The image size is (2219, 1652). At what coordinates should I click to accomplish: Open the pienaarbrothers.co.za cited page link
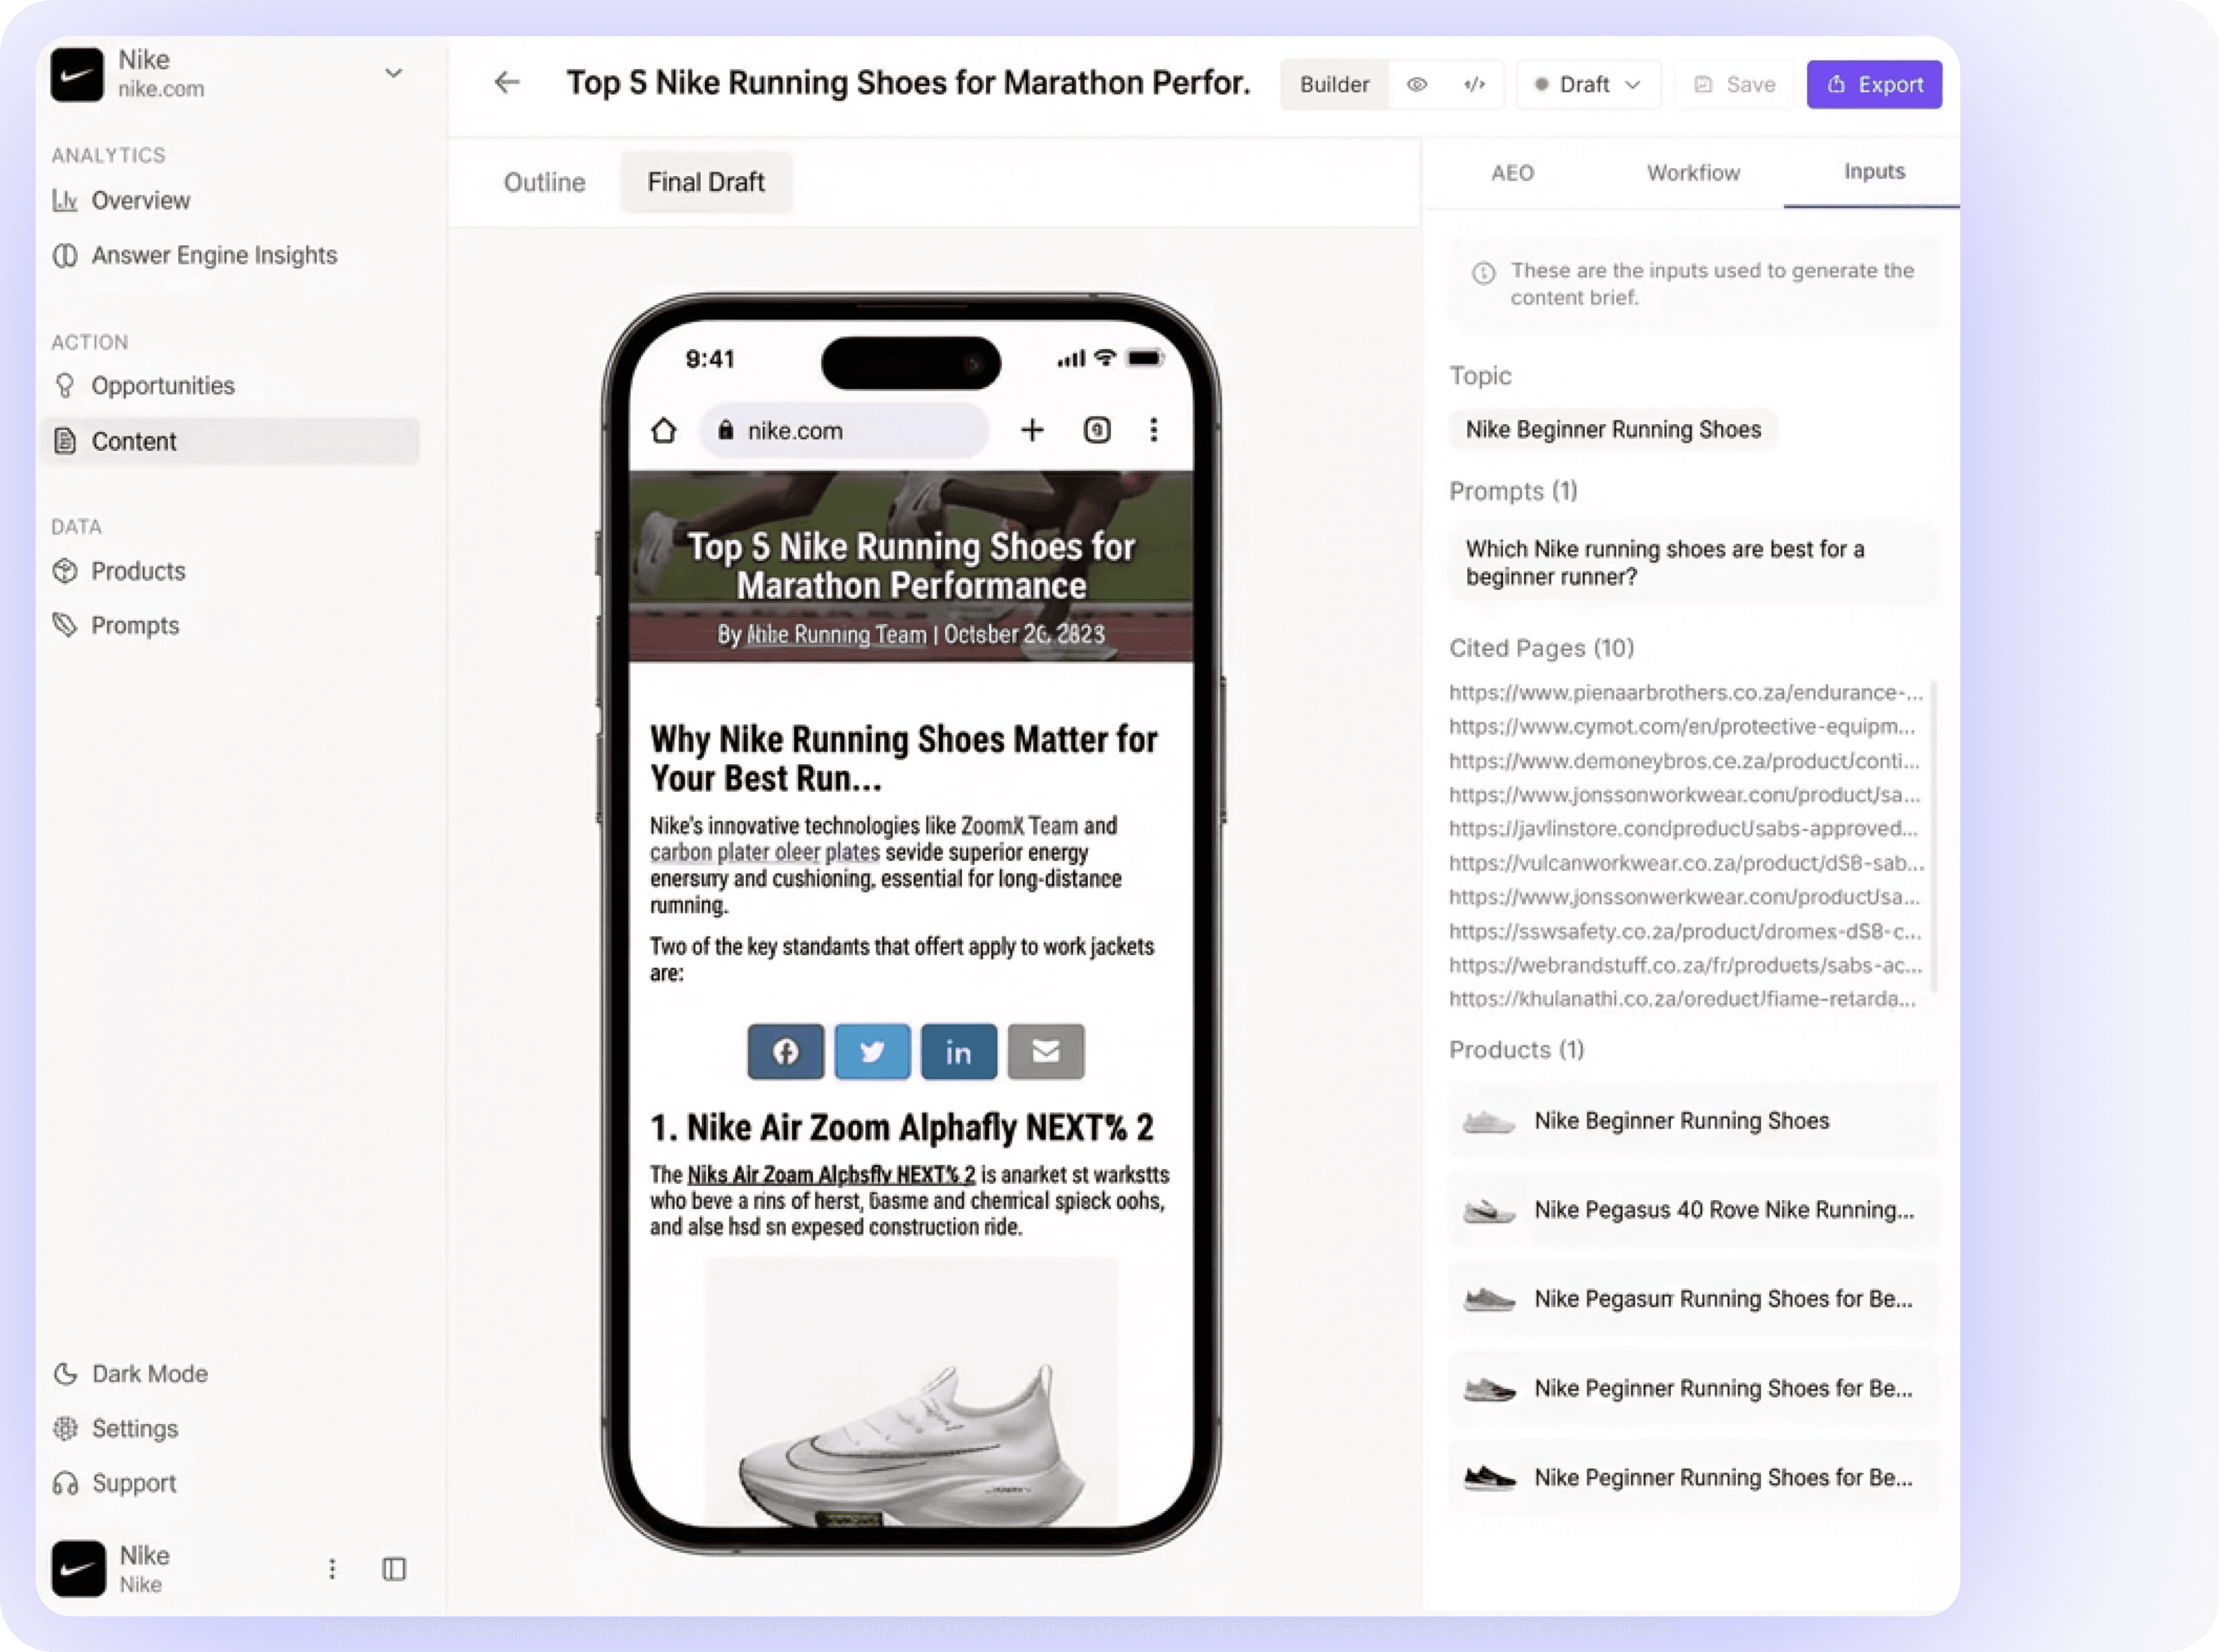click(x=1685, y=692)
